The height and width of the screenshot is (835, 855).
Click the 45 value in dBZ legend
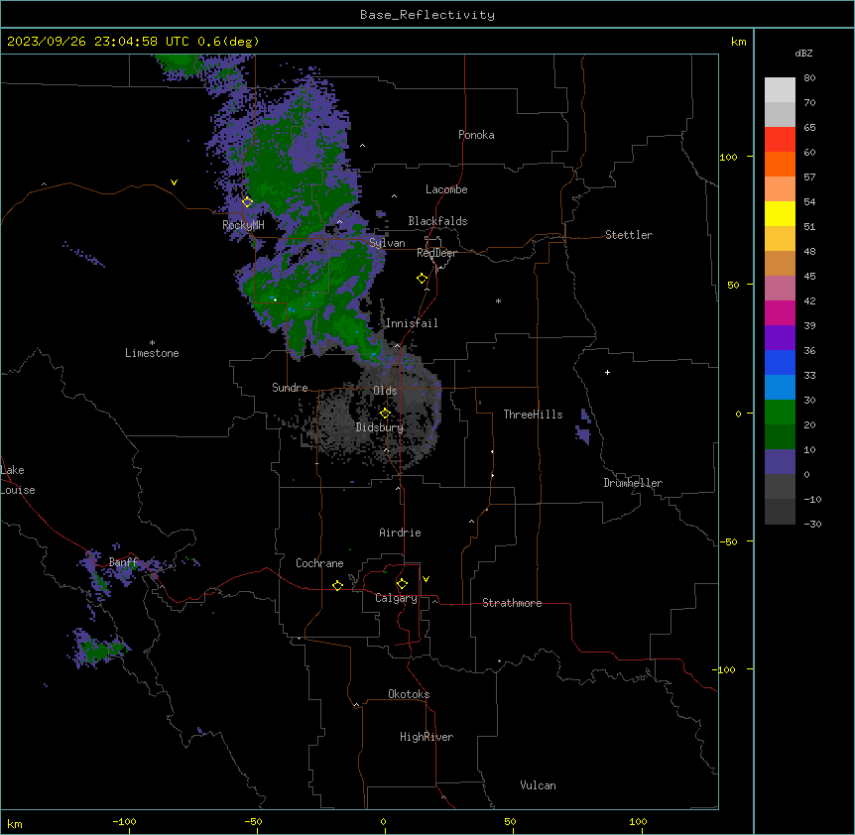(x=809, y=277)
